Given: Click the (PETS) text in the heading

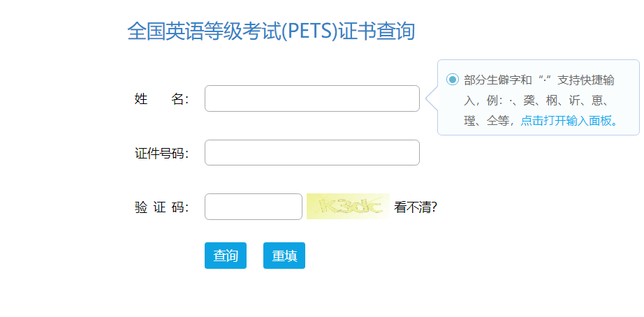Looking at the screenshot, I should 309,31.
